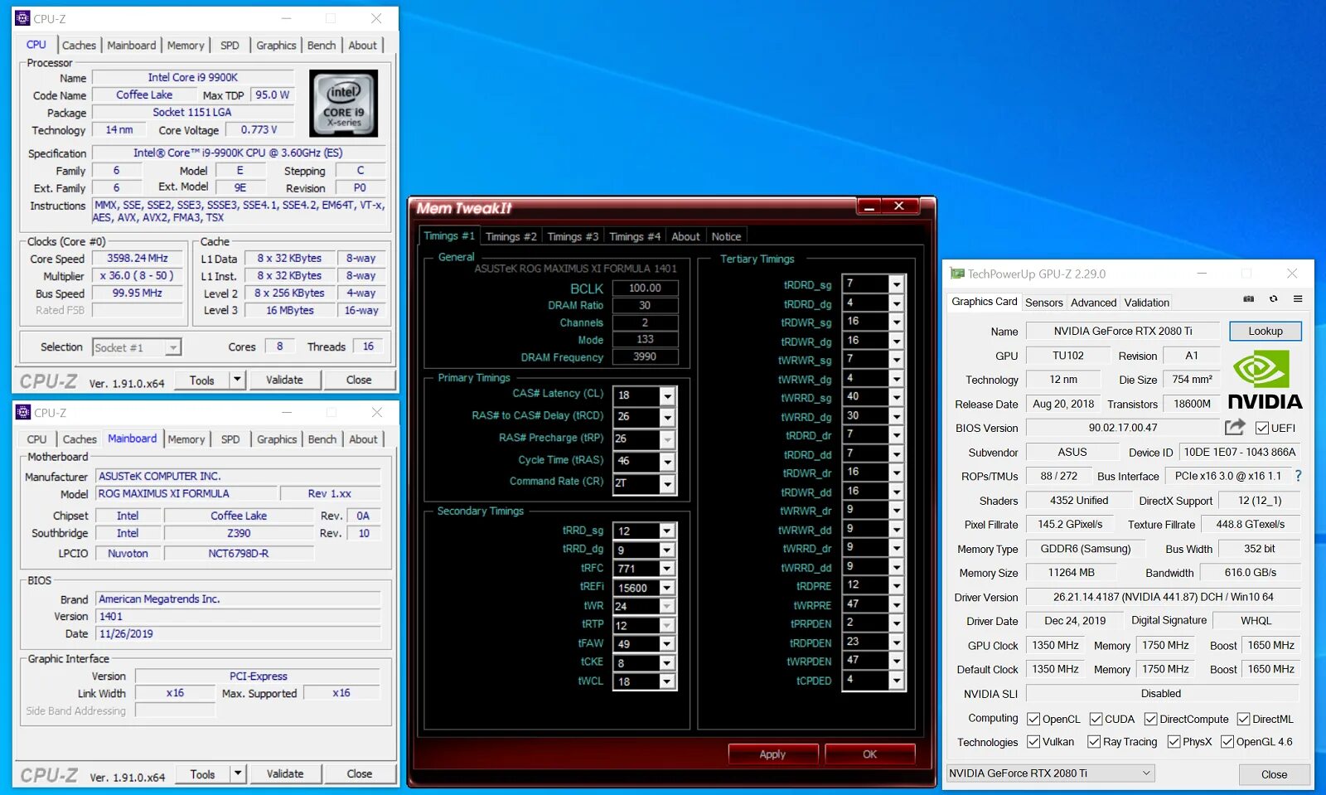The height and width of the screenshot is (795, 1326).
Task: Open the Notice tab in Mem TweakIt
Action: 726,236
